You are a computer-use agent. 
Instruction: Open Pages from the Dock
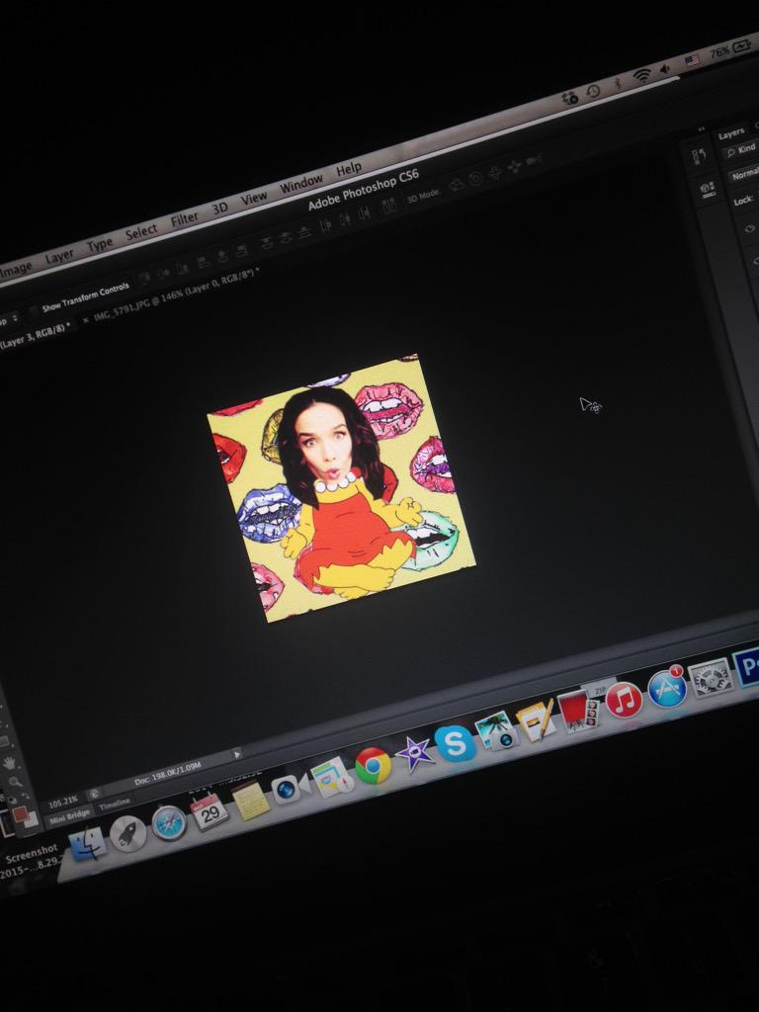pos(537,718)
